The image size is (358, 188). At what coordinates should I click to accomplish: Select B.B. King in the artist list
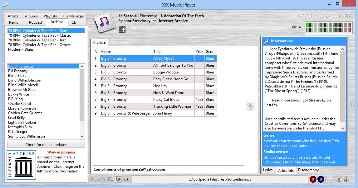43,99
